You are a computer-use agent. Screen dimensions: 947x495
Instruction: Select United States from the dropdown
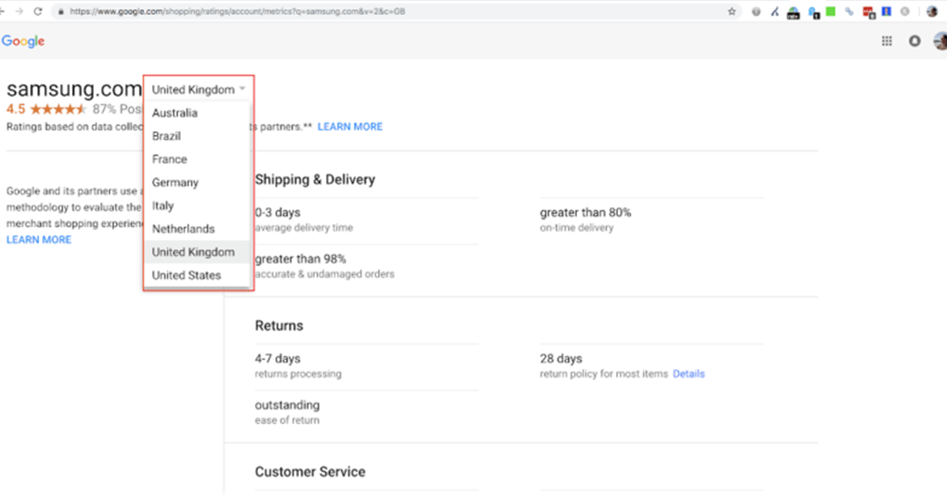click(186, 275)
